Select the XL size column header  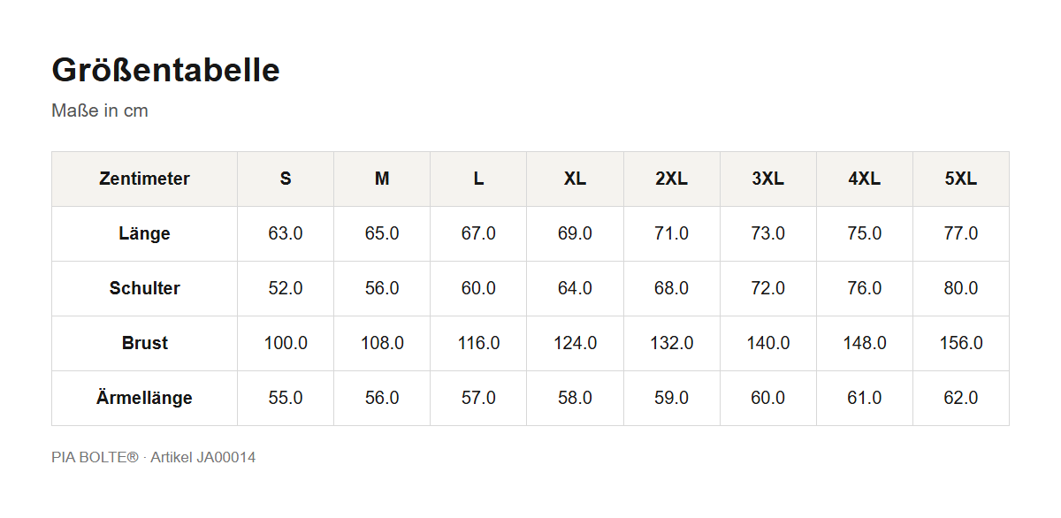click(x=575, y=179)
